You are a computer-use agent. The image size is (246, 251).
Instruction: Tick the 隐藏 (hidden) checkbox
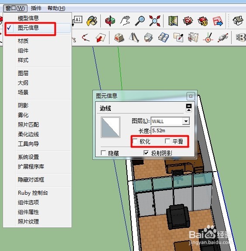pos(103,153)
